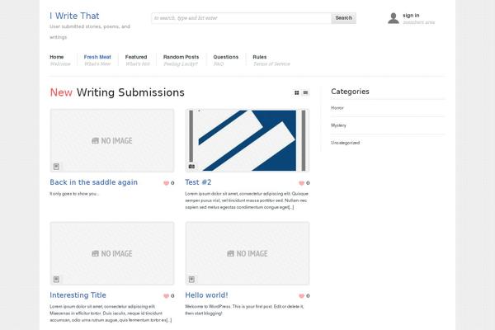Click the 'New Writing Submissions' heading
Image resolution: width=495 pixels, height=330 pixels.
[x=117, y=92]
